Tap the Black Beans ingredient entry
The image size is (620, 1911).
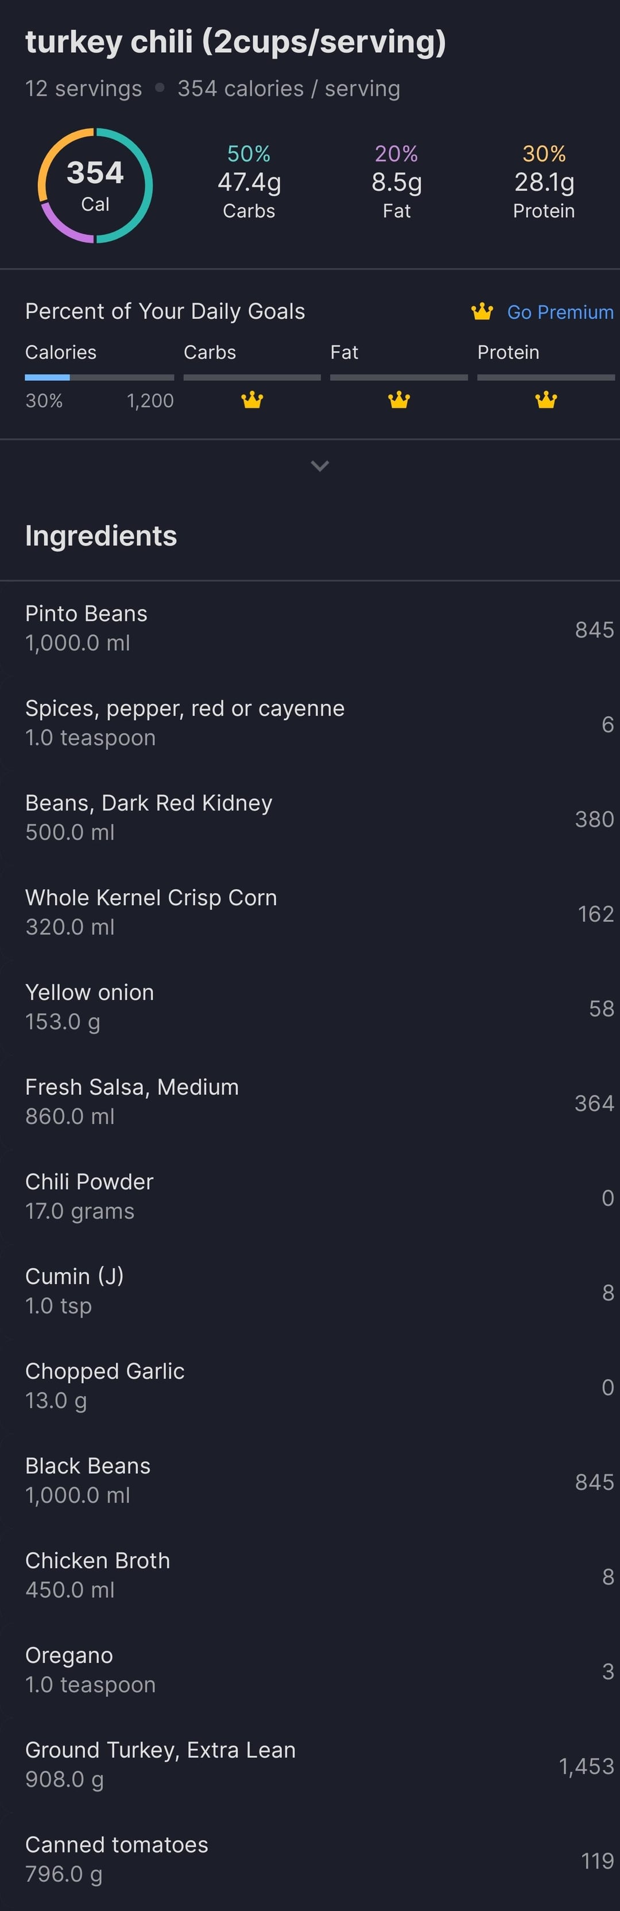310,1481
